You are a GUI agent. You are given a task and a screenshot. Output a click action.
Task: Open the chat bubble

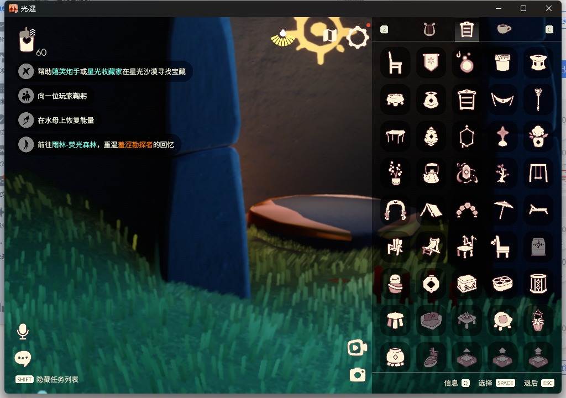click(23, 359)
